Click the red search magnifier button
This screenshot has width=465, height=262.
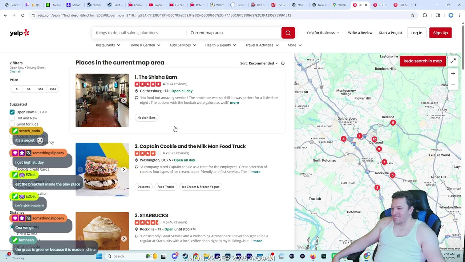(288, 33)
